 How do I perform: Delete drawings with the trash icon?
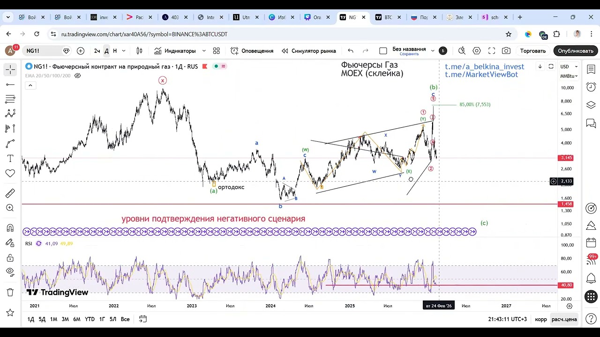[10, 293]
